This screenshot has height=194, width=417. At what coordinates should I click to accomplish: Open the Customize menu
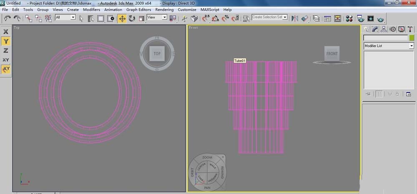click(187, 10)
